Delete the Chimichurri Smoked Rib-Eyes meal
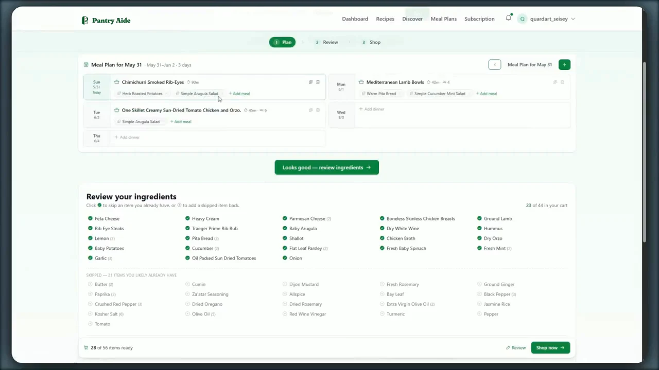The width and height of the screenshot is (659, 370). [x=318, y=82]
